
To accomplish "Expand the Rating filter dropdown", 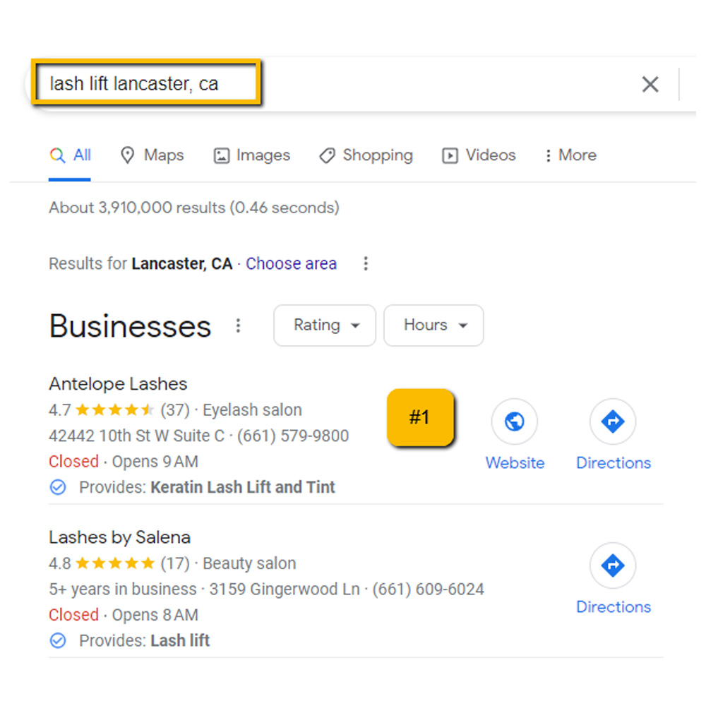I will point(325,325).
